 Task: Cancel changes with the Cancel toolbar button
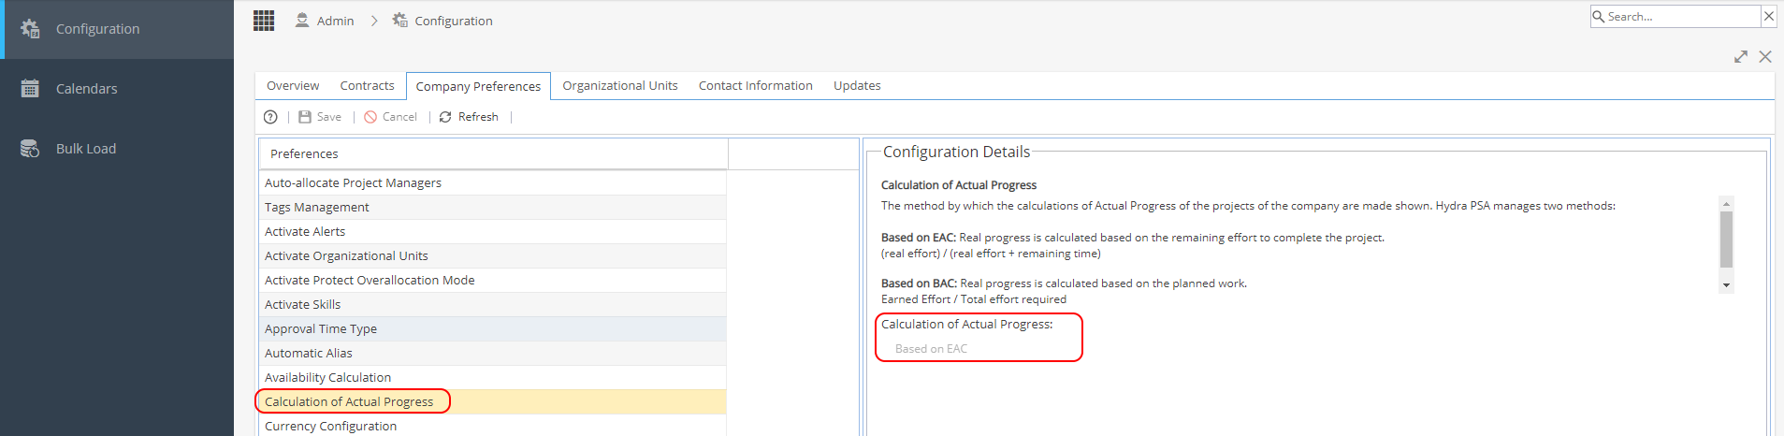tap(391, 117)
